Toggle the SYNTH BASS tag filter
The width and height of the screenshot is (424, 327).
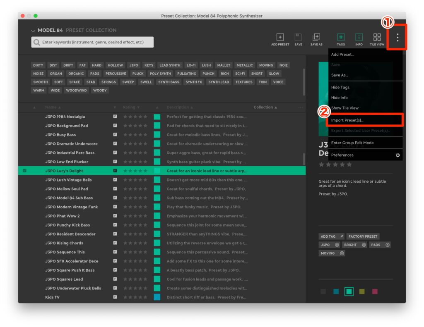169,82
